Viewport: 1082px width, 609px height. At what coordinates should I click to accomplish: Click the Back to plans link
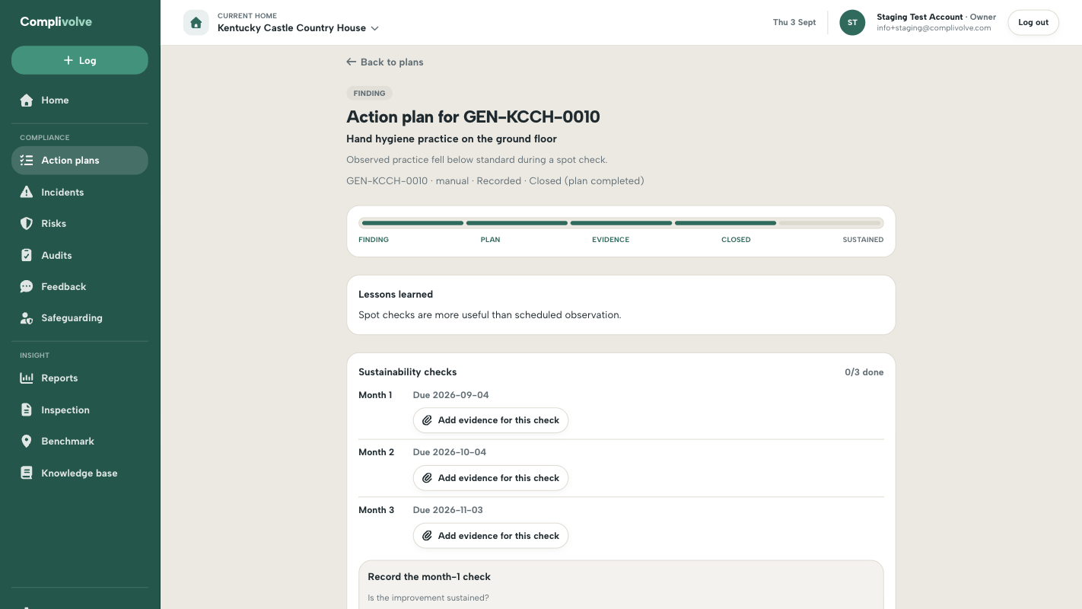pos(385,62)
